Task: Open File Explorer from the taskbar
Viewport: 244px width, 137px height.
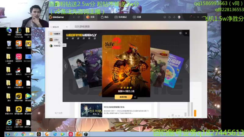Action: (31, 134)
